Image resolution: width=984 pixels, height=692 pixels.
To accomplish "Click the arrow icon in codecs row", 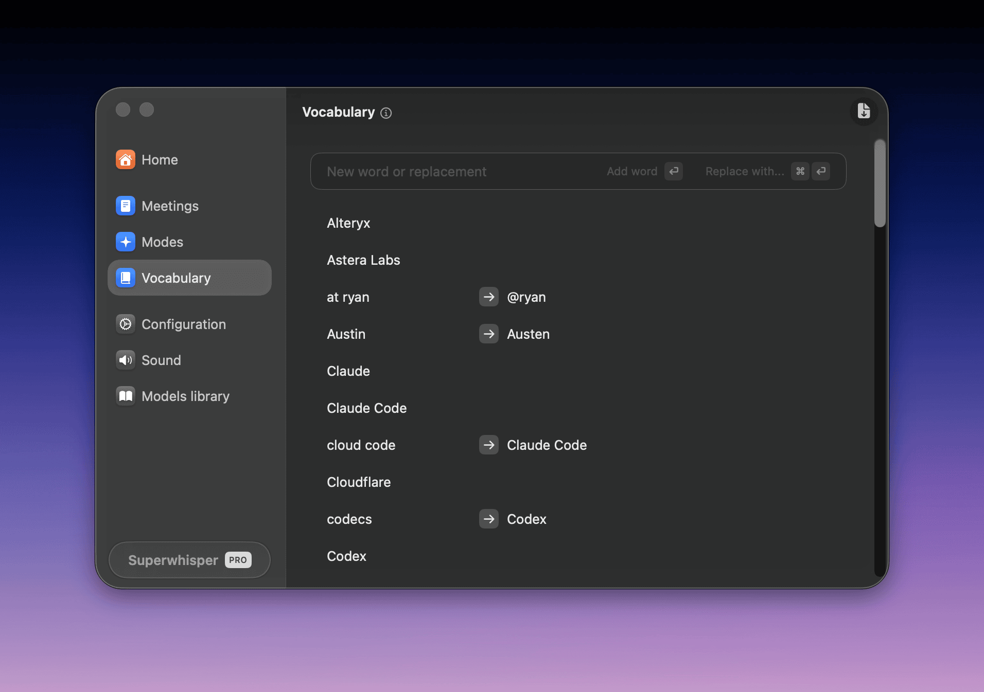I will tap(489, 519).
